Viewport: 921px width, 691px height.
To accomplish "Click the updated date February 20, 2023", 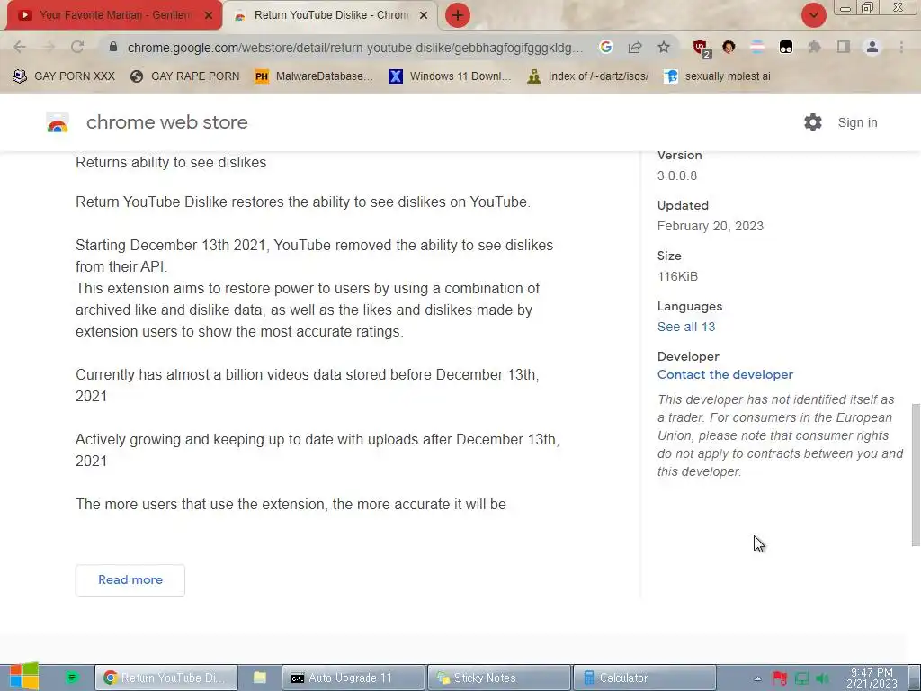I will pos(711,226).
